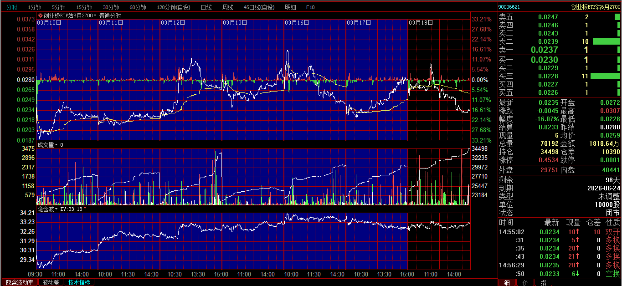
Task: Click the 买二 price 0.0229
Action: click(548, 68)
